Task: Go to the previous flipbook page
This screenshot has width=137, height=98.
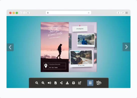Action: point(10,47)
